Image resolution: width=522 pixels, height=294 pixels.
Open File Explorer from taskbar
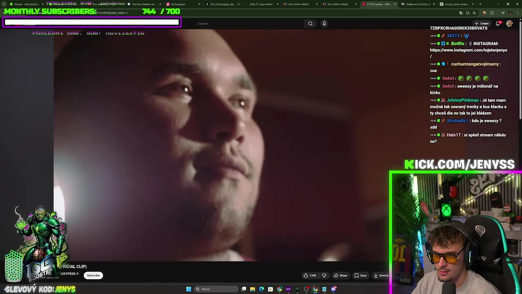click(x=252, y=289)
